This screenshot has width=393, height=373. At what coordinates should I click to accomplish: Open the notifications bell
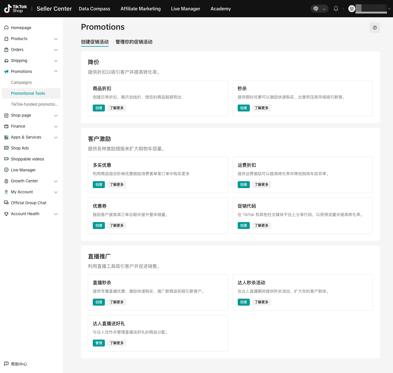(x=336, y=9)
